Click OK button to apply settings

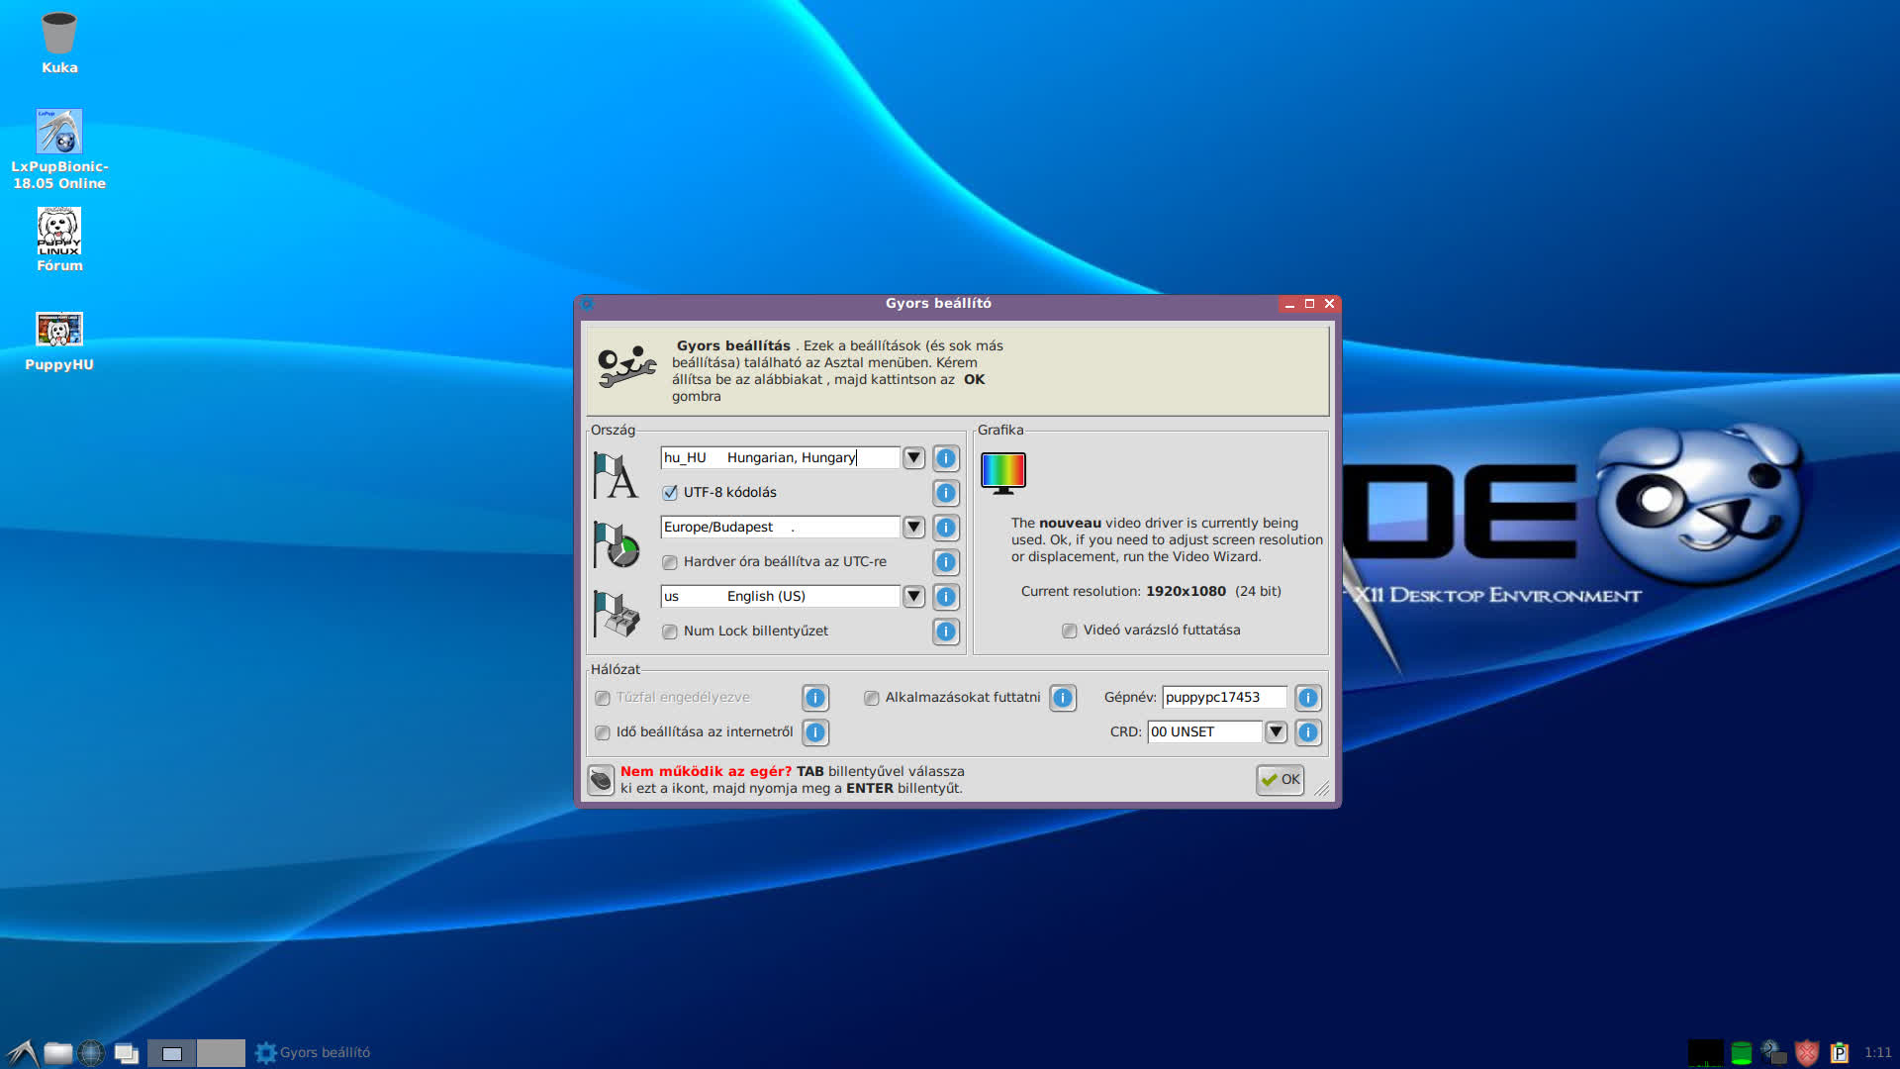point(1281,780)
